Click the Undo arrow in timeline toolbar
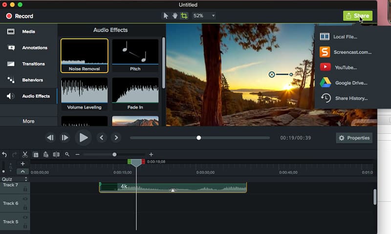Viewport: 391px width, 234px height. pos(4,155)
